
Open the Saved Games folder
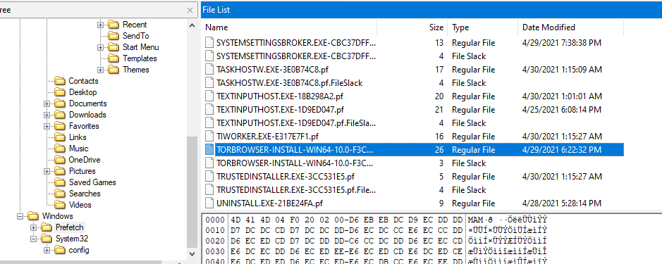tap(92, 182)
